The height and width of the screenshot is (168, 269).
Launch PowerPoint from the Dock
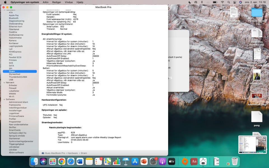coord(144,161)
